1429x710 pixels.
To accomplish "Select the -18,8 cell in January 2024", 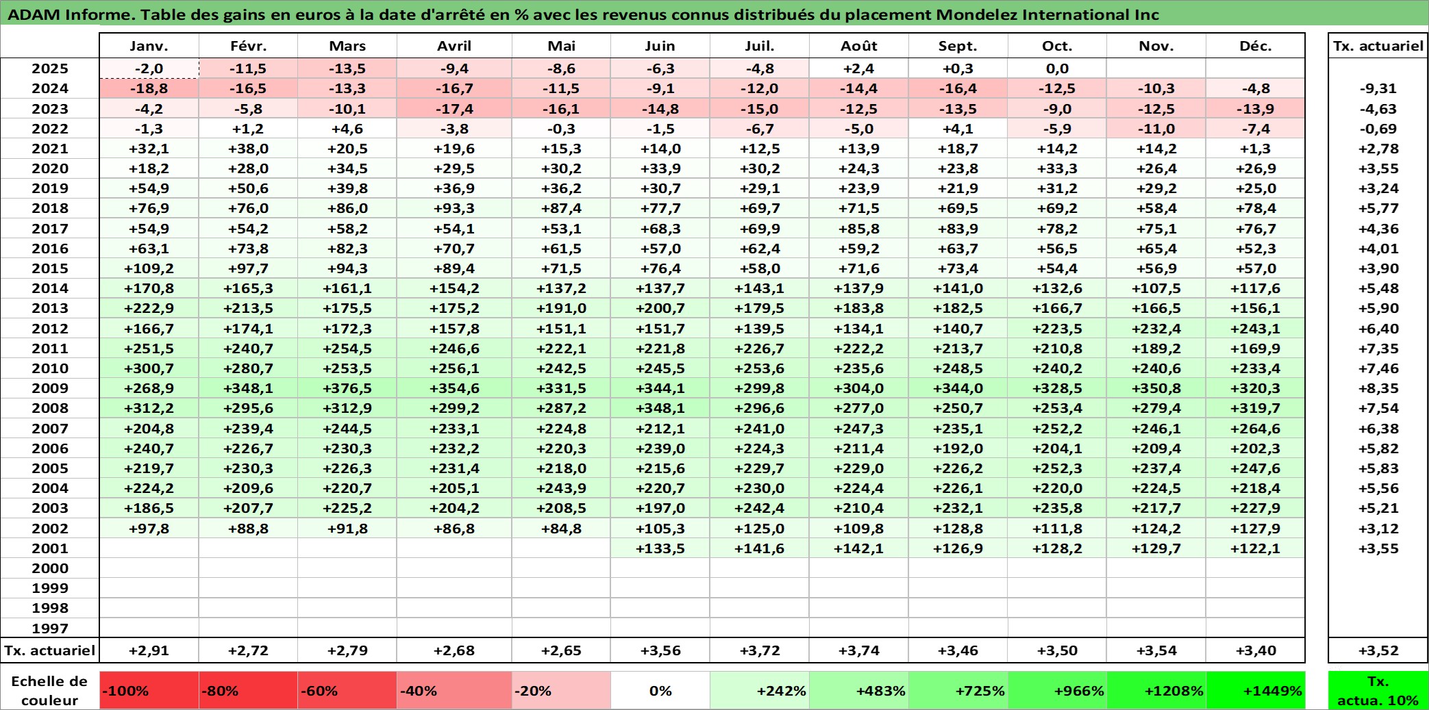I will [x=149, y=88].
